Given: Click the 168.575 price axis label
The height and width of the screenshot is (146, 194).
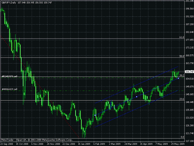Looking at the screenshot, I should coord(190,55).
